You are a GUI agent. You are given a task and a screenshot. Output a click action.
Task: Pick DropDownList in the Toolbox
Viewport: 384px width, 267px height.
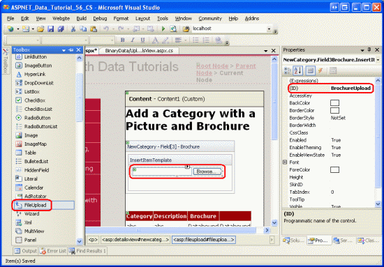tap(38, 83)
